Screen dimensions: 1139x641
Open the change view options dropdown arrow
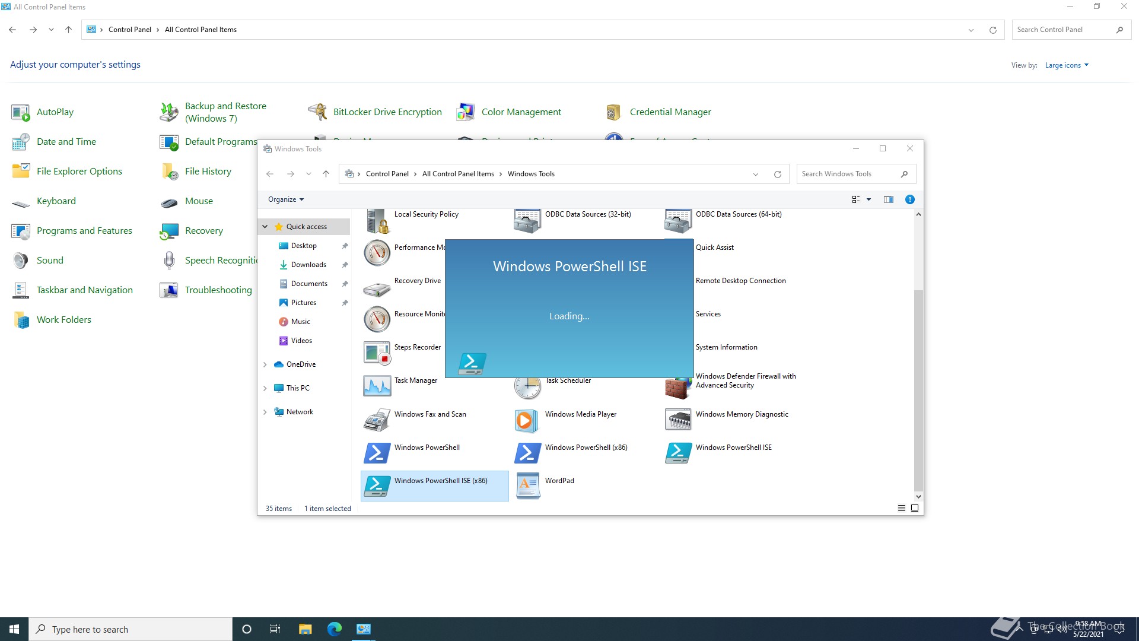pyautogui.click(x=868, y=199)
